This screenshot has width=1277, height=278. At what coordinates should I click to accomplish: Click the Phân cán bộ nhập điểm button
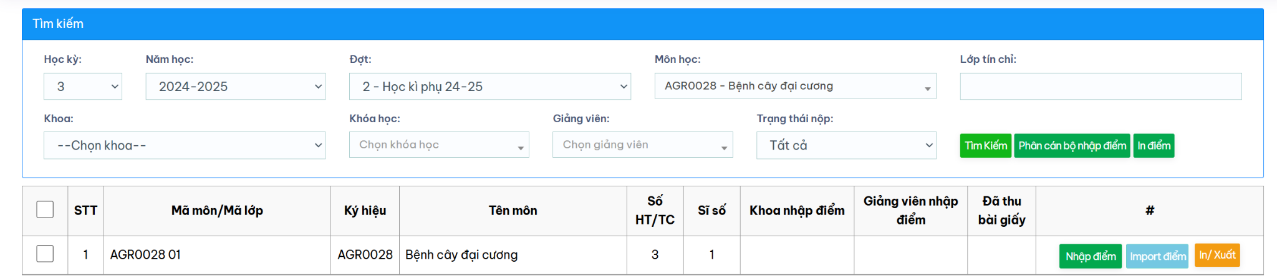(x=1072, y=146)
